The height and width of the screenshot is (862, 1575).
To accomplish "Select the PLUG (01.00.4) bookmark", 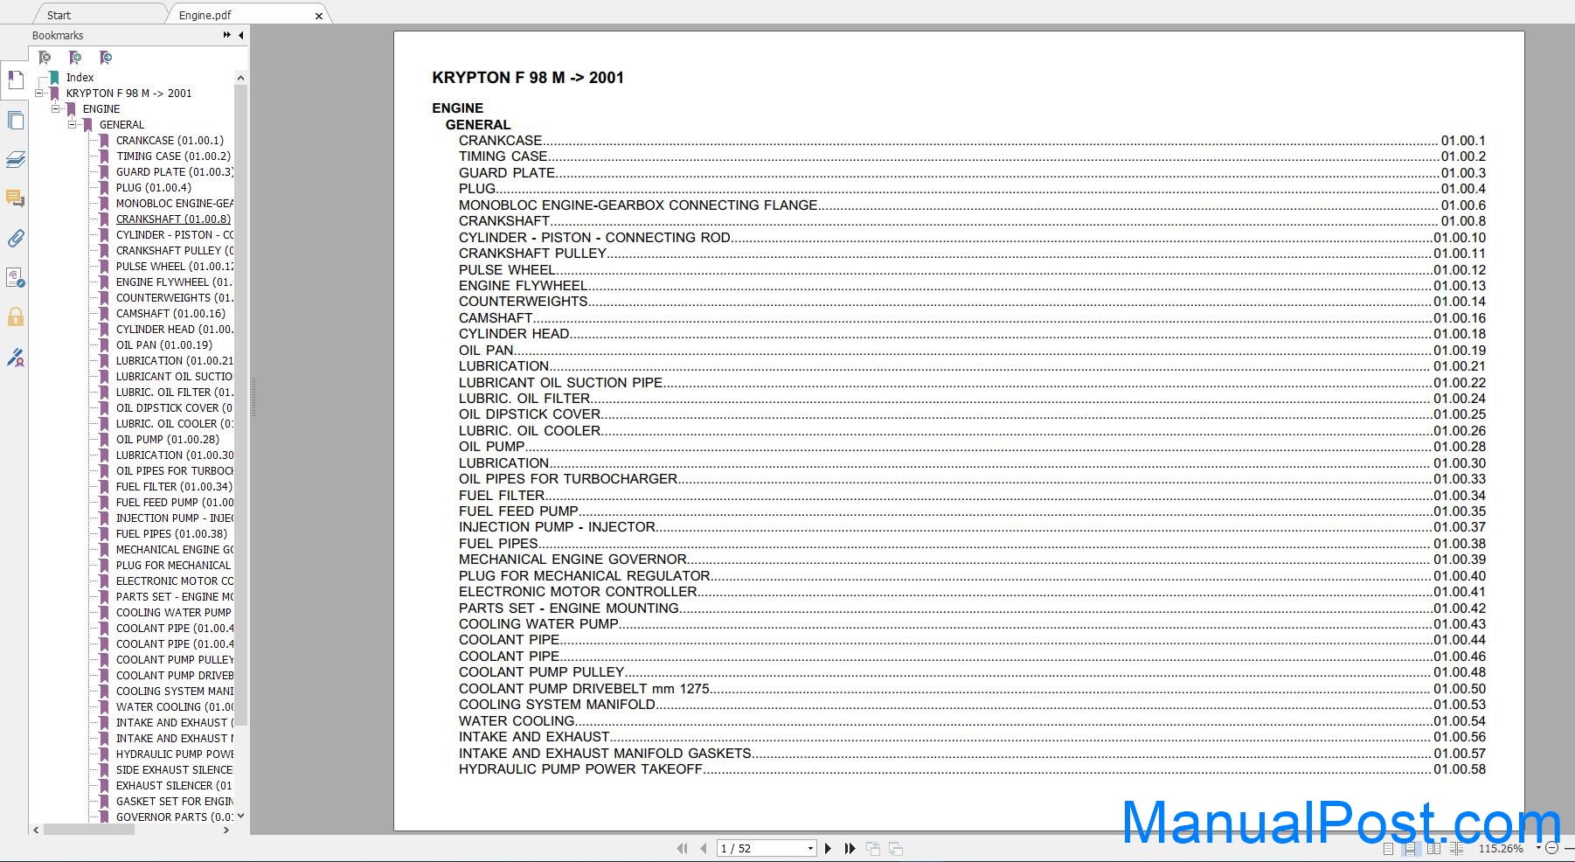I will pos(154,187).
